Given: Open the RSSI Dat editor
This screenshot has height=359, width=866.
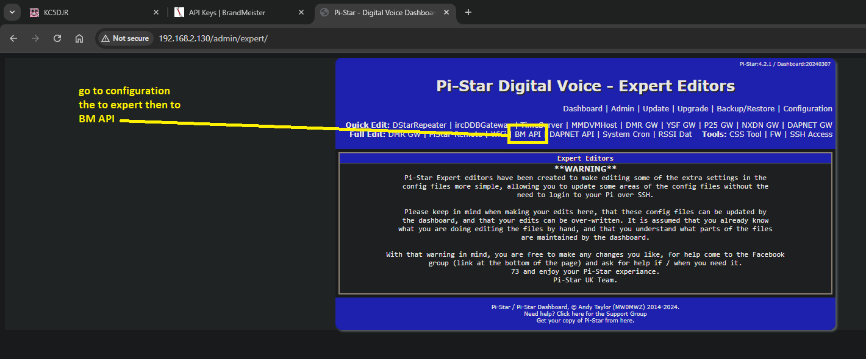Looking at the screenshot, I should 675,134.
